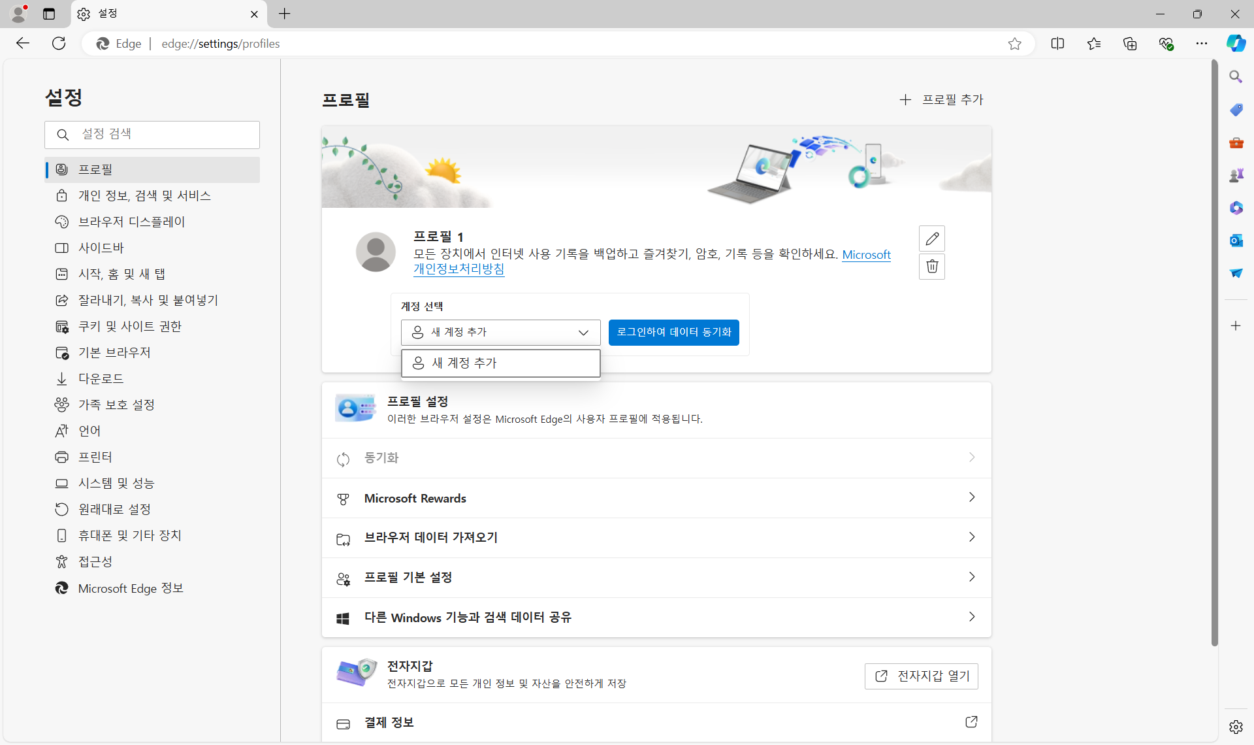Open Copilot icon in top-right corner
1254x745 pixels.
(x=1236, y=44)
